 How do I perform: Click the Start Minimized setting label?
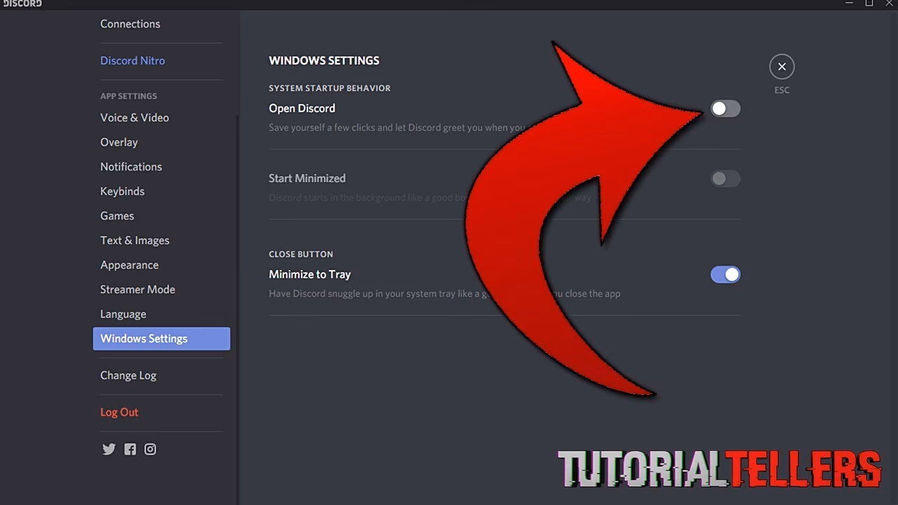coord(307,178)
